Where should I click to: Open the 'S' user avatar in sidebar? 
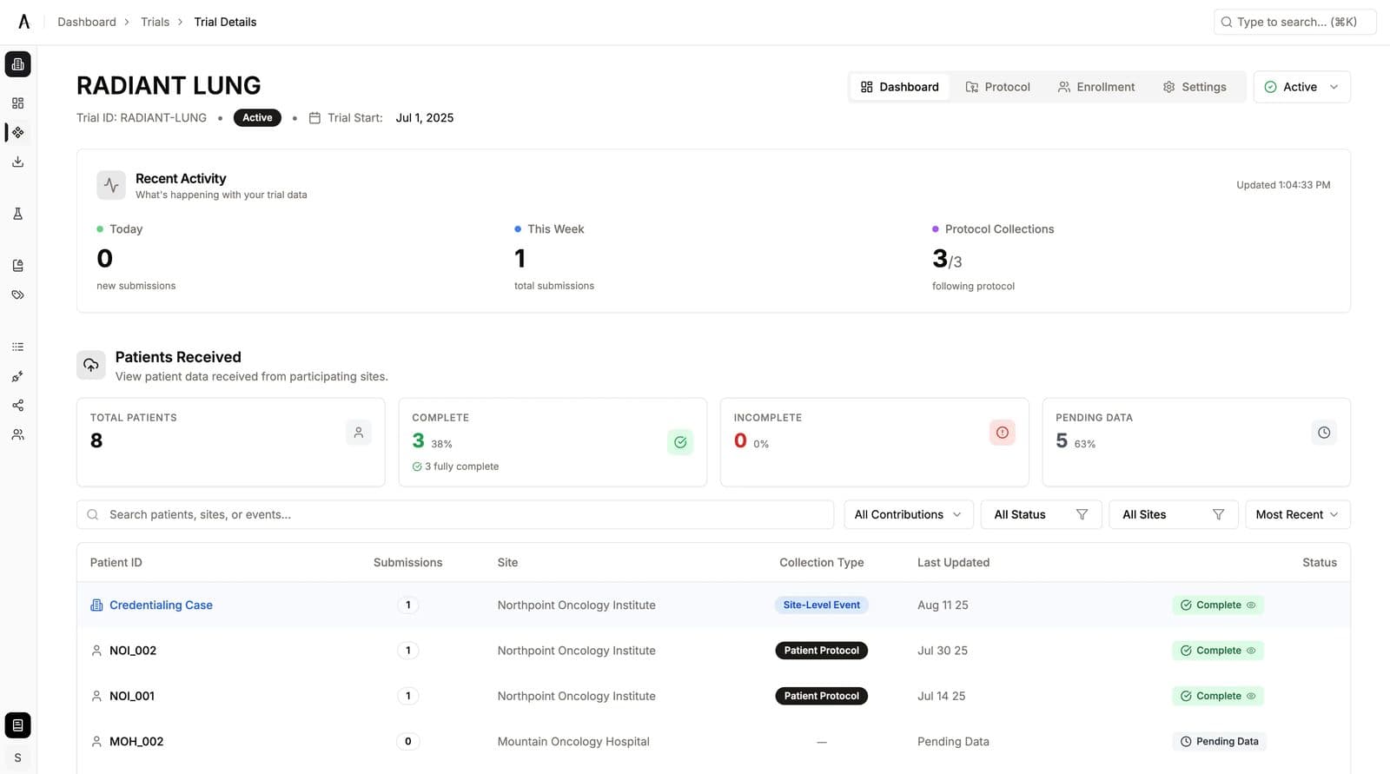coord(17,757)
